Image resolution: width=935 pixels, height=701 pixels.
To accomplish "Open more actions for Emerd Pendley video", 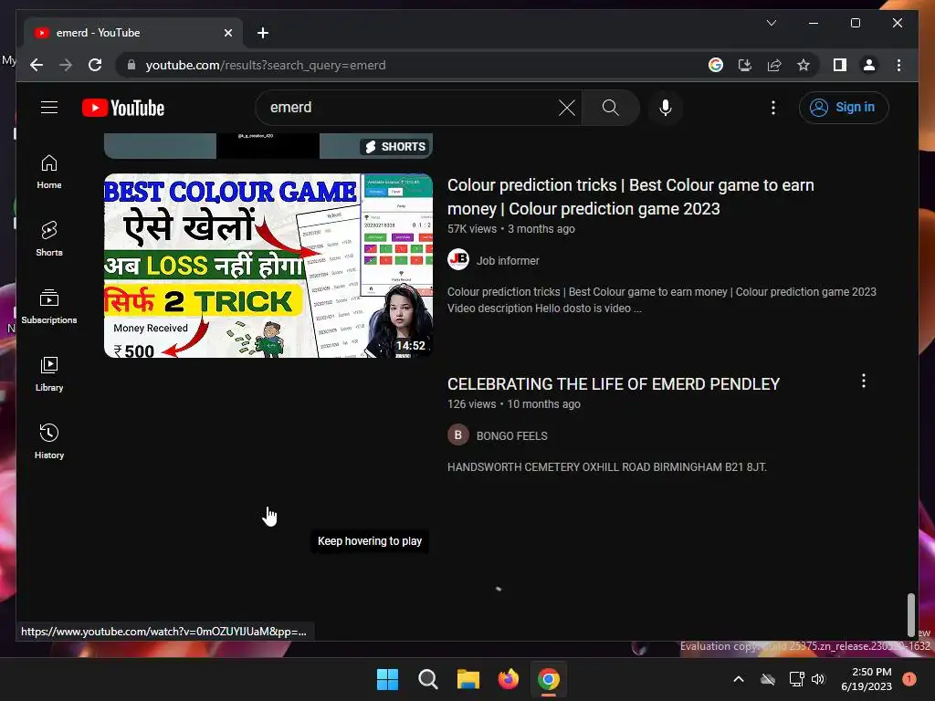I will (864, 381).
